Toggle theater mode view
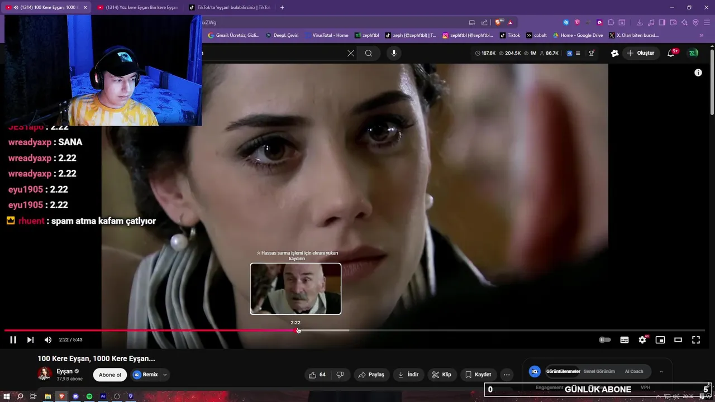The height and width of the screenshot is (402, 715). (x=678, y=340)
